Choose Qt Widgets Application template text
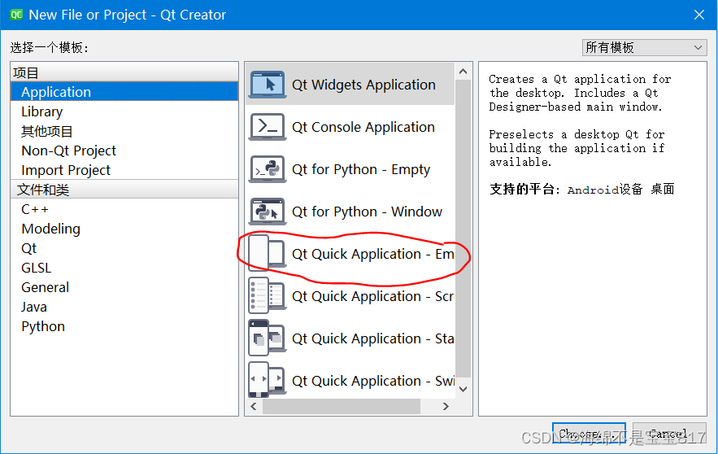 pyautogui.click(x=363, y=85)
